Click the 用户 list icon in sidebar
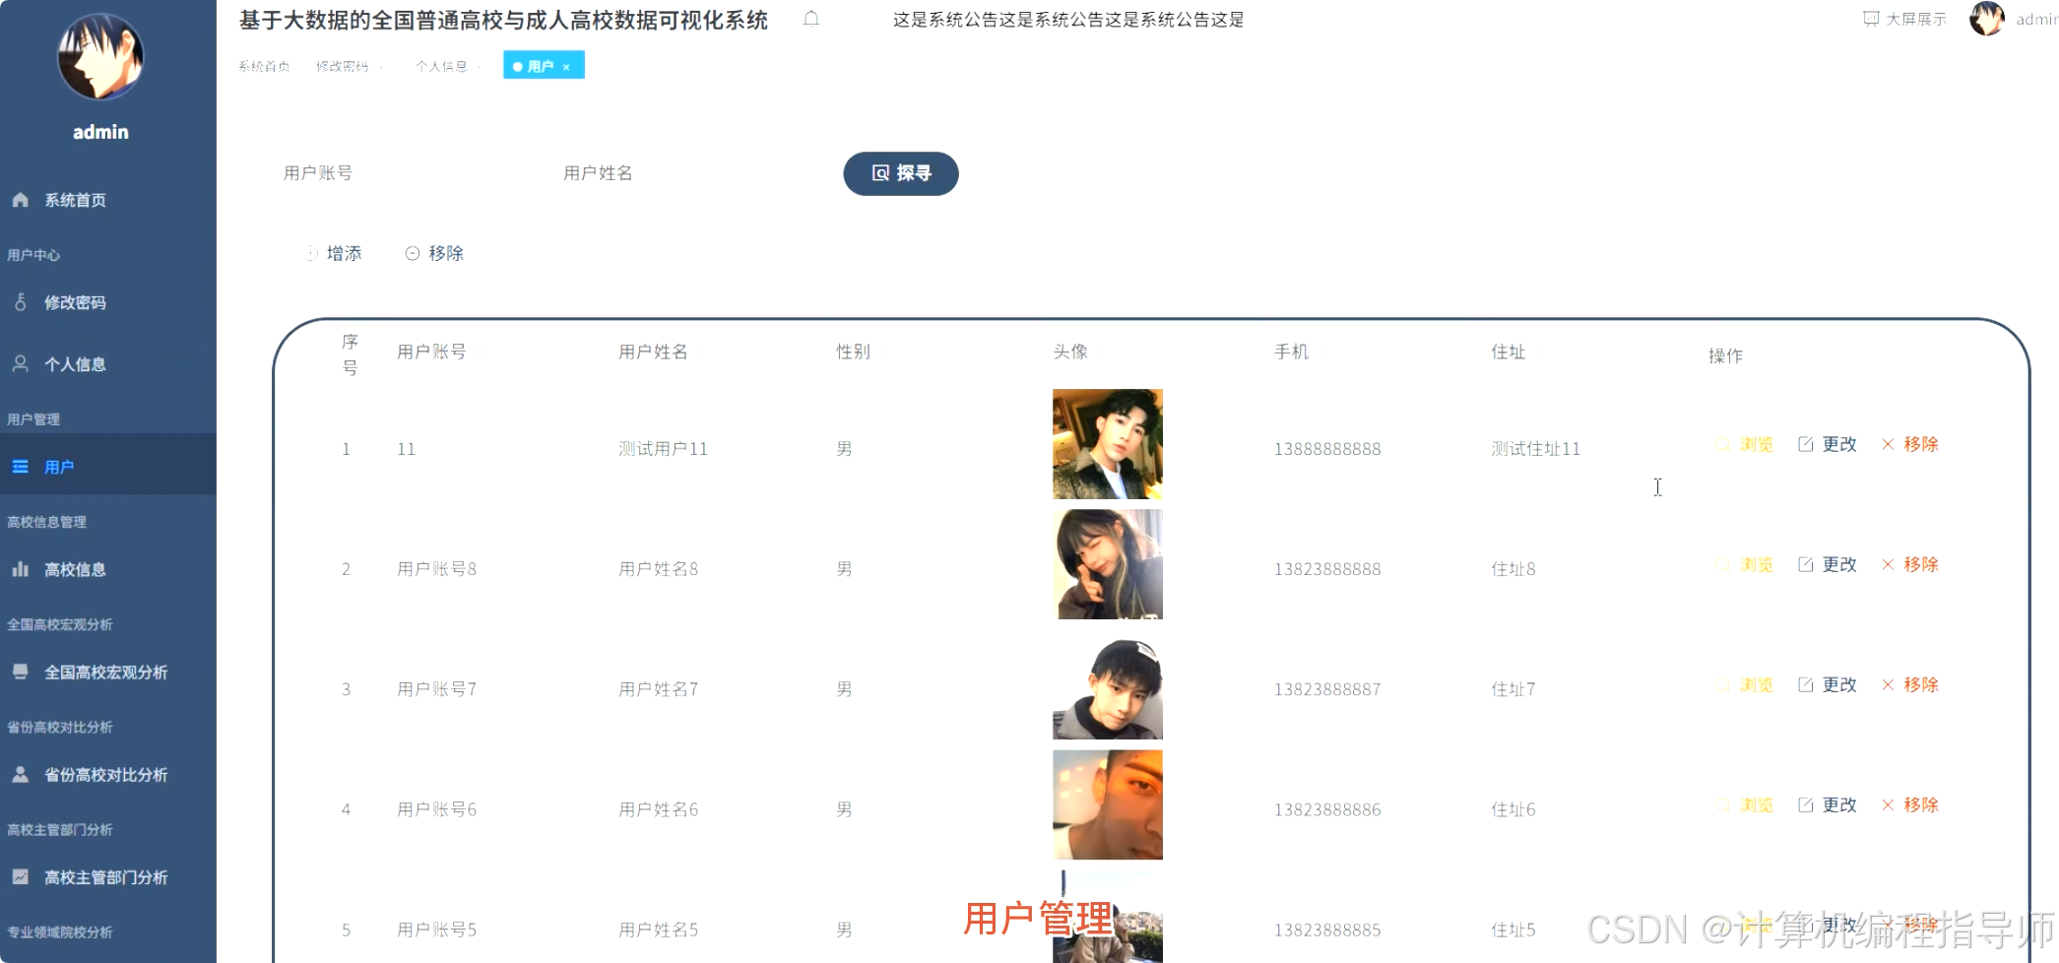 (x=20, y=467)
